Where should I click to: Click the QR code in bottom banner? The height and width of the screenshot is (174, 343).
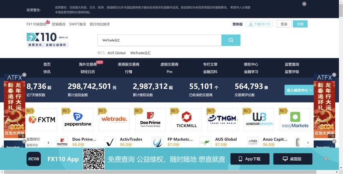93,159
